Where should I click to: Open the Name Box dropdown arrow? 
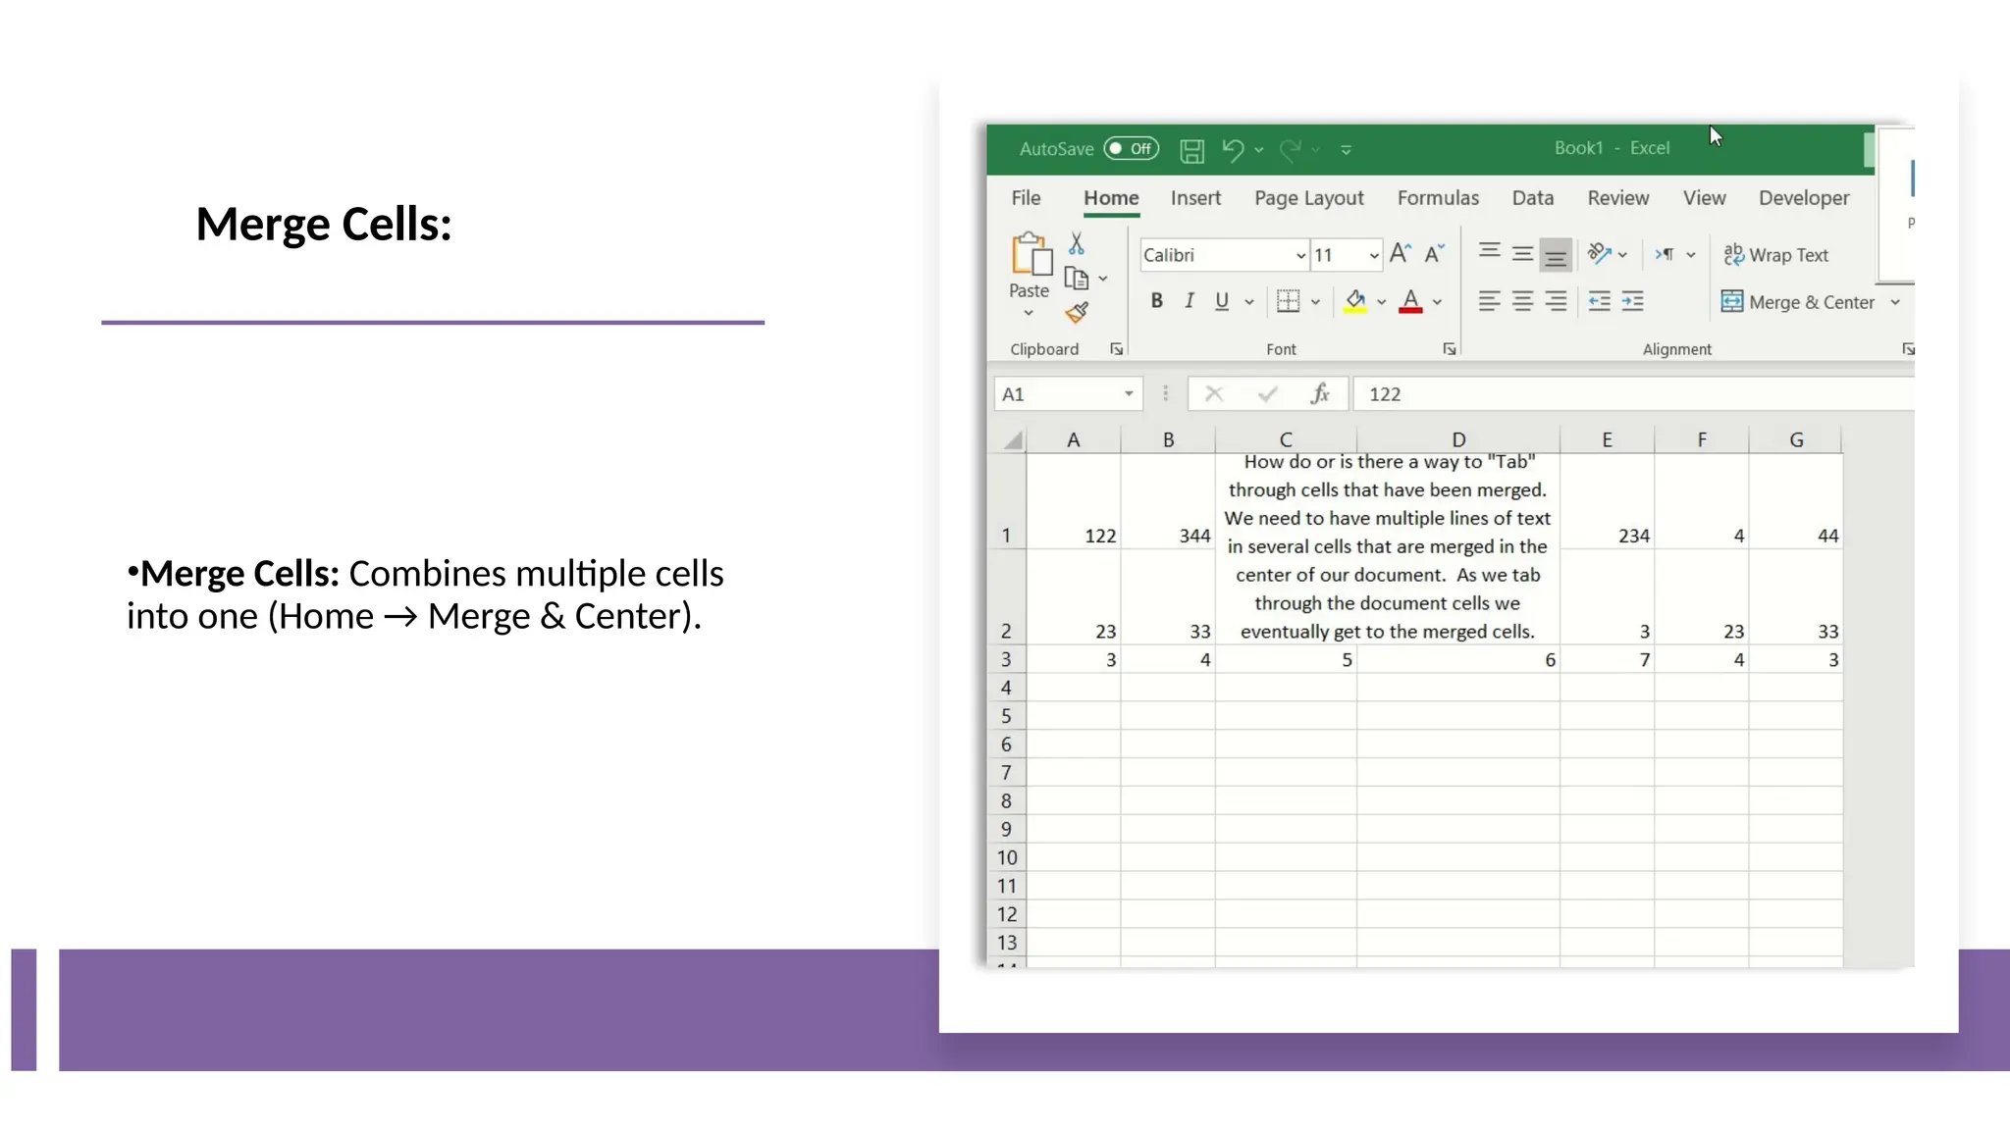[x=1129, y=394]
